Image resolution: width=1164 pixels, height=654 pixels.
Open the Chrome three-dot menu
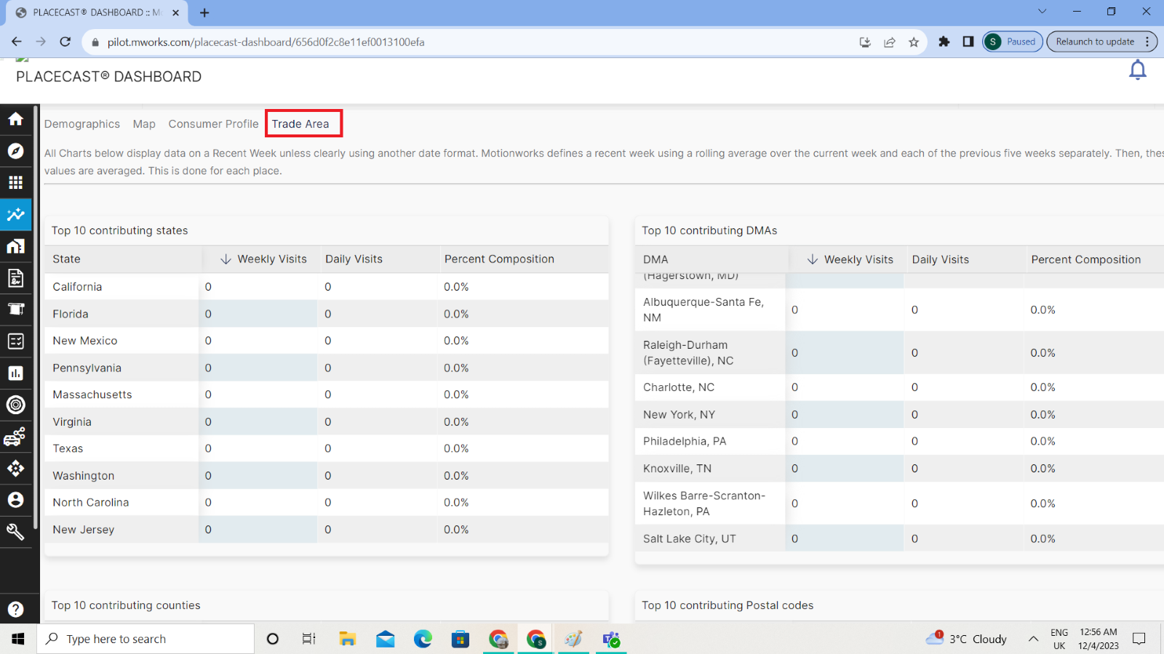pos(1147,41)
